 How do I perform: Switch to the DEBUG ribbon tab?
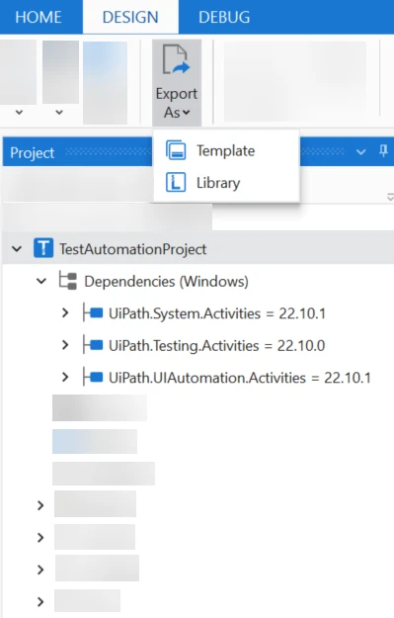[224, 17]
